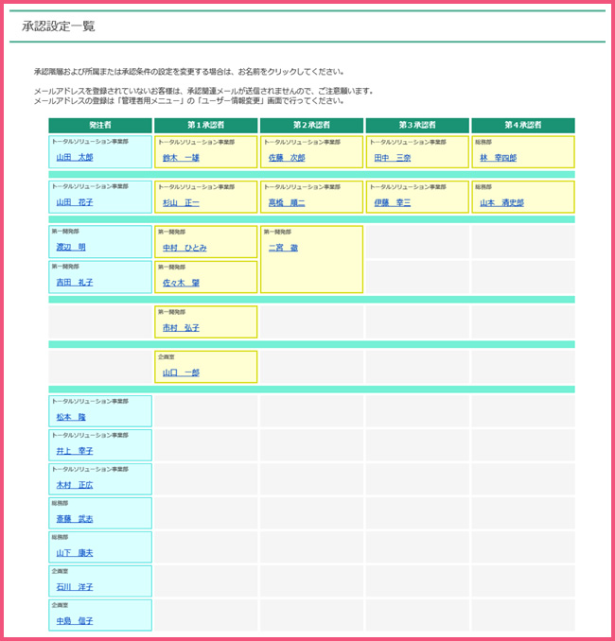
Task: Open the 中島 信子 link
Action: pyautogui.click(x=75, y=621)
